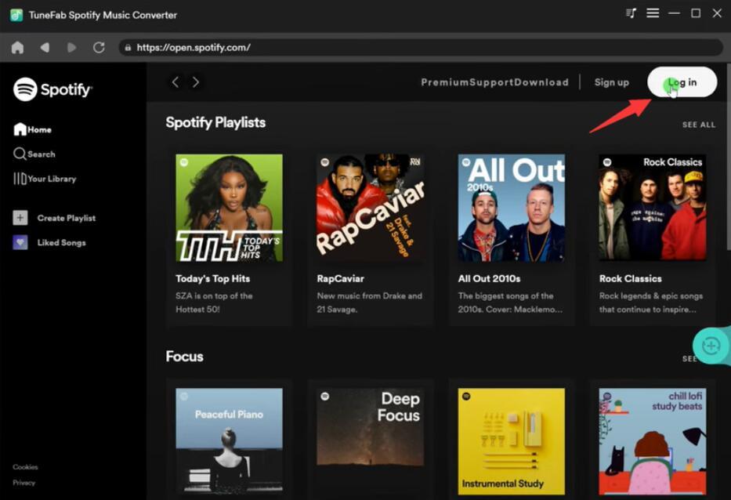Click the Support link in header

pos(491,82)
